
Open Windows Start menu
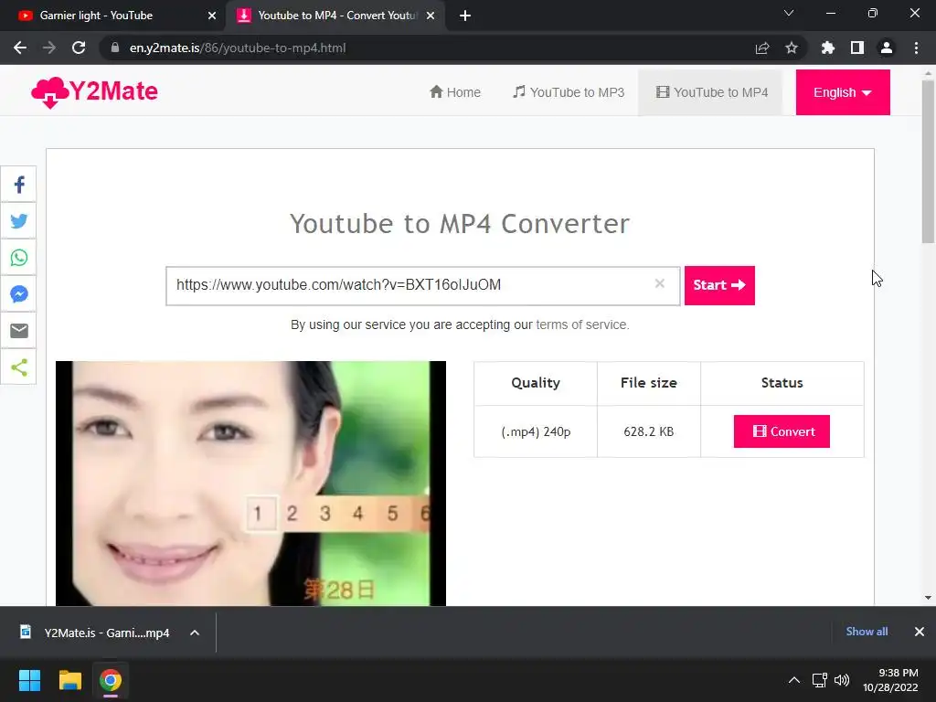pos(29,680)
